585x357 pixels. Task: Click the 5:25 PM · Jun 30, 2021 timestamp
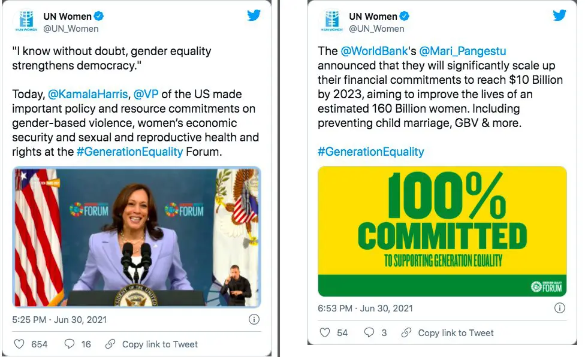59,319
